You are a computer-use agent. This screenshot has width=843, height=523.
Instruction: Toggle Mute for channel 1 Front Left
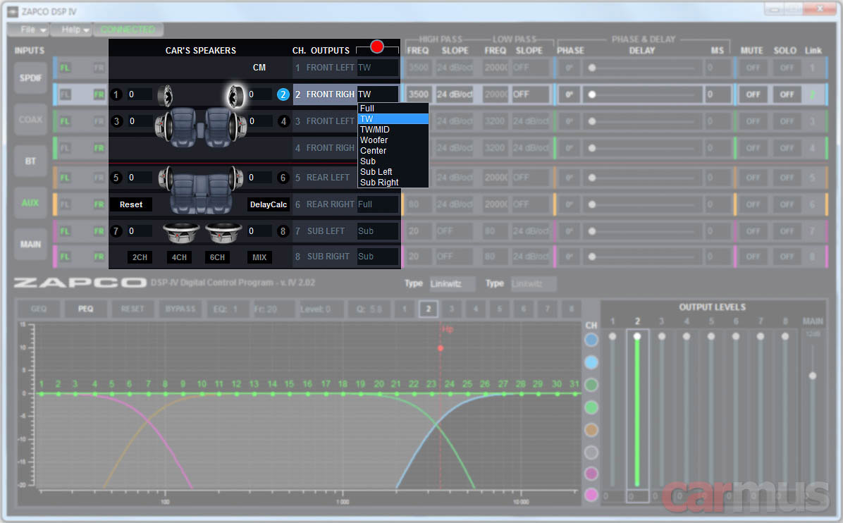coord(753,68)
